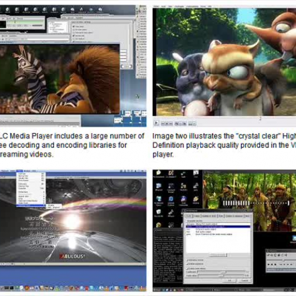Click the Play button in image two's player
Screen dimensions: 296x296
pyautogui.click(x=156, y=123)
